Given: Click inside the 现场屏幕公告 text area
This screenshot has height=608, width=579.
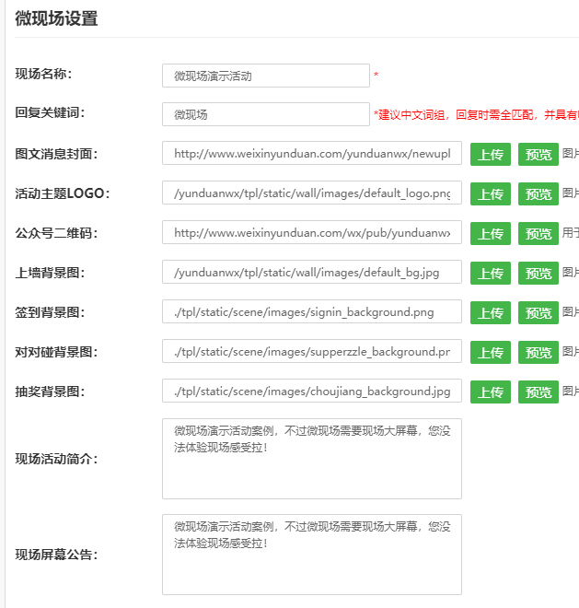Looking at the screenshot, I should pyautogui.click(x=311, y=555).
